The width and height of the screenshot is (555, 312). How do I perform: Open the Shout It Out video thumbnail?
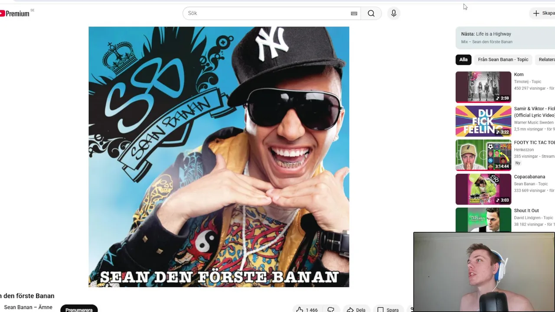click(x=483, y=220)
